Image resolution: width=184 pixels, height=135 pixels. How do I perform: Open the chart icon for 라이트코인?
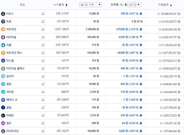click(x=43, y=131)
